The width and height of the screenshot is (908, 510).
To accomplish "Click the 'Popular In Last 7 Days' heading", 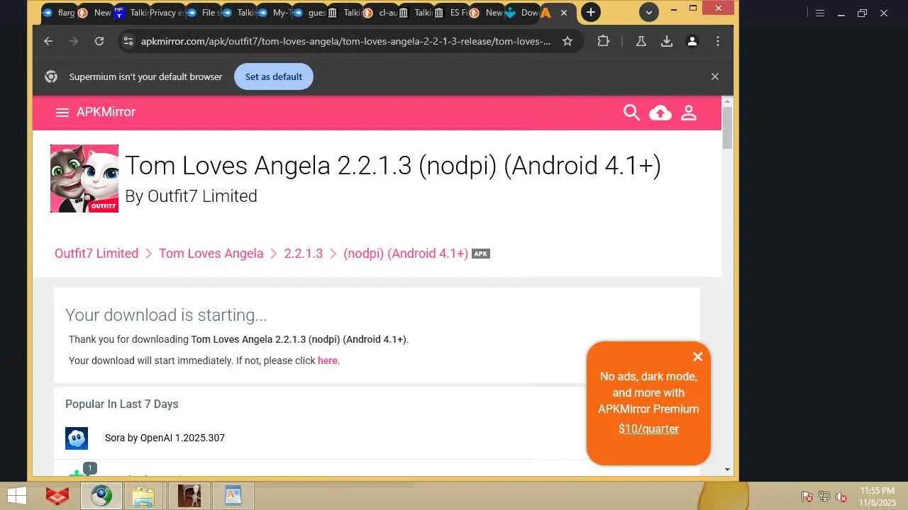I will pyautogui.click(x=122, y=404).
